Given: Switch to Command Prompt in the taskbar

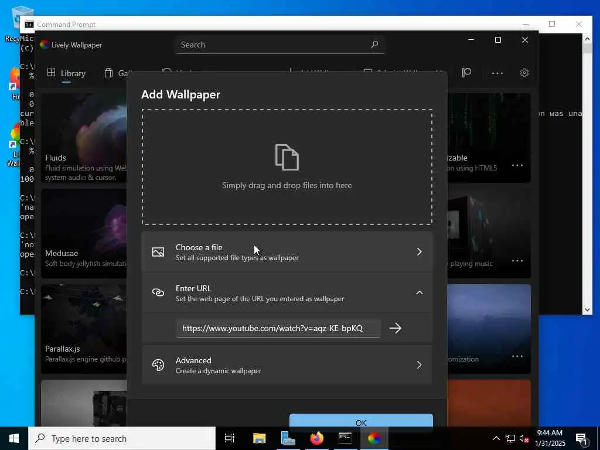Looking at the screenshot, I should 345,438.
